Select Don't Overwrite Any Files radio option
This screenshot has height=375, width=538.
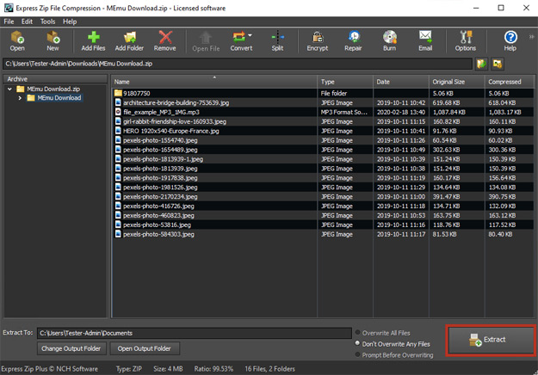pyautogui.click(x=358, y=343)
